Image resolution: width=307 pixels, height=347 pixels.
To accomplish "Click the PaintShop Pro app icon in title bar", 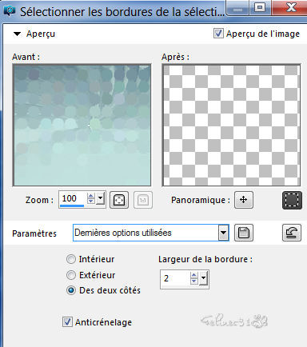I will (x=10, y=10).
